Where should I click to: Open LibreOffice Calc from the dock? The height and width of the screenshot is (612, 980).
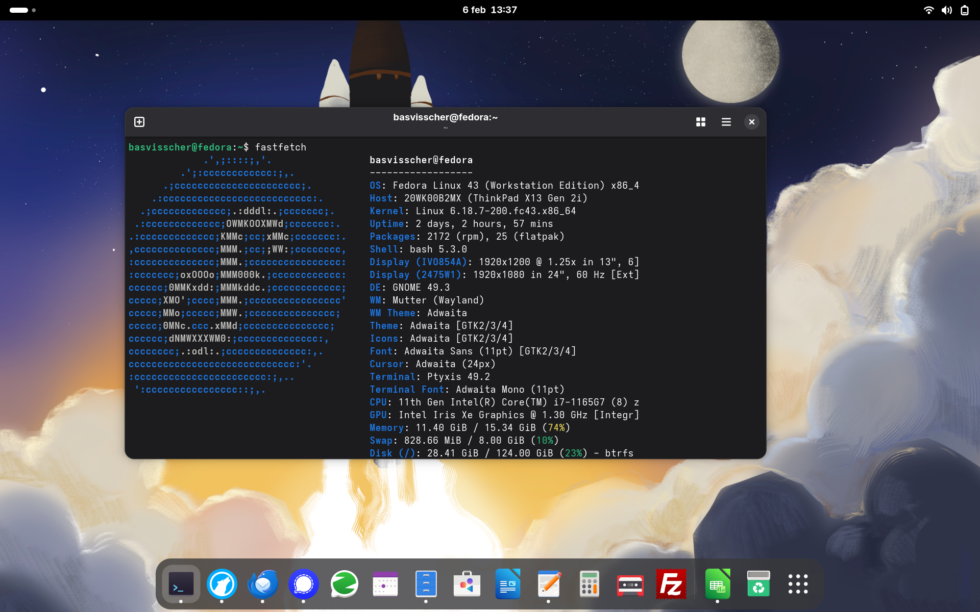[x=718, y=584]
